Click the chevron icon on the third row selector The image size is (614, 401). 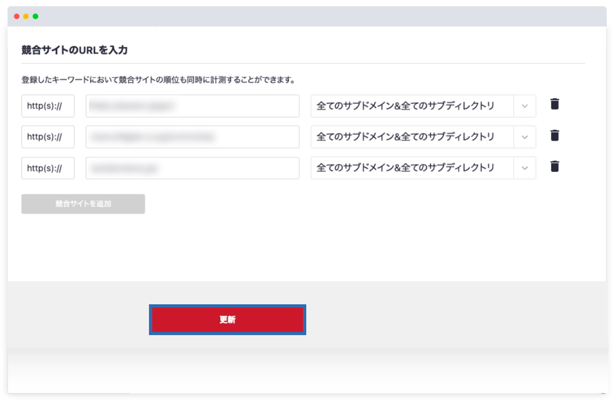(525, 168)
